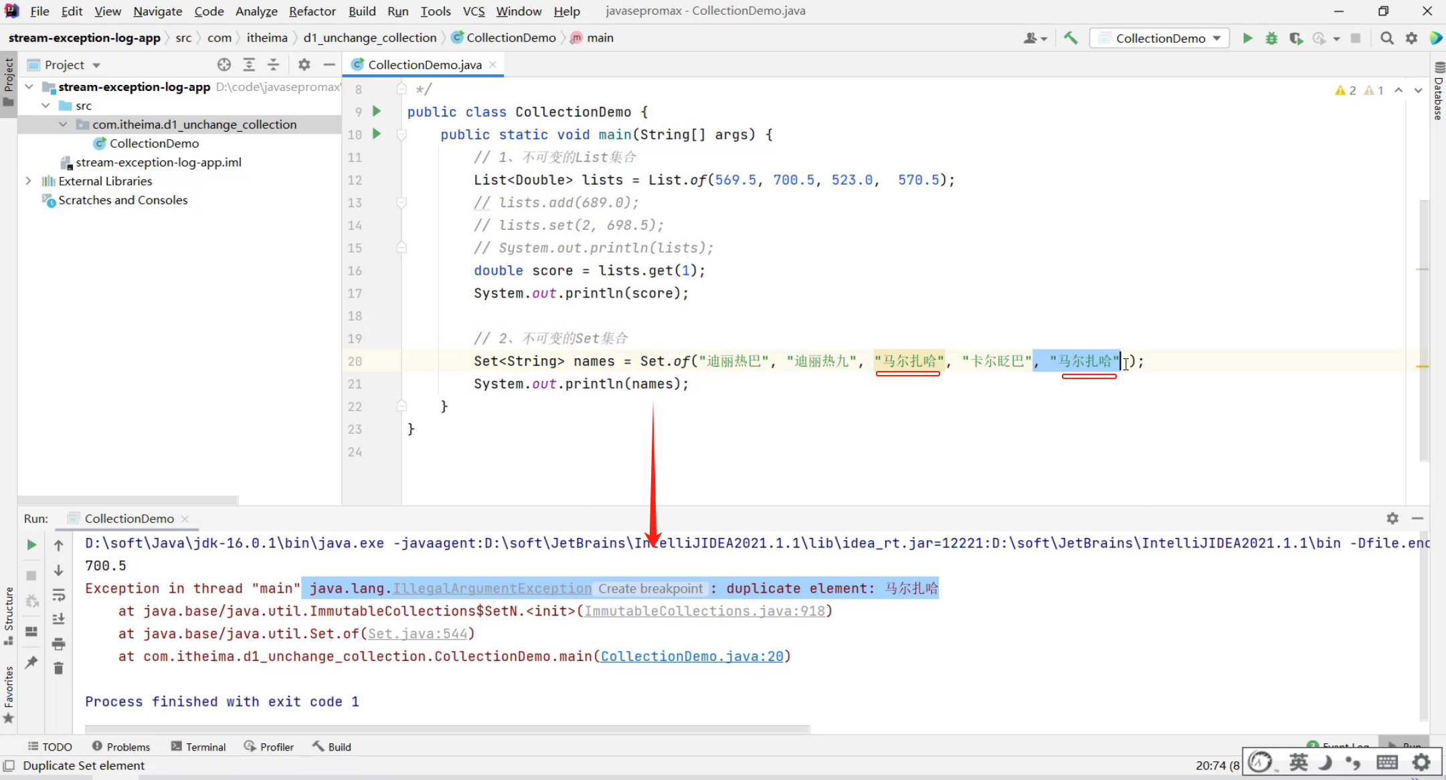The height and width of the screenshot is (780, 1446).
Task: Open Search Everywhere magnifier icon
Action: click(x=1387, y=38)
